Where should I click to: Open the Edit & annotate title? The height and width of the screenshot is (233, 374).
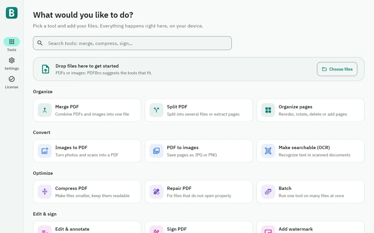pyautogui.click(x=72, y=229)
